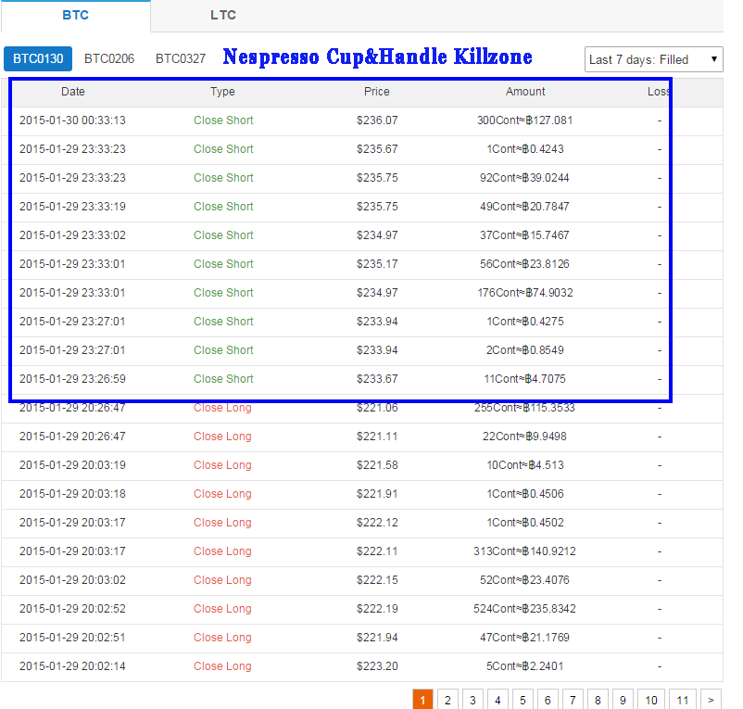Image resolution: width=743 pixels, height=709 pixels.
Task: Go to page 3 of results
Action: click(x=472, y=700)
